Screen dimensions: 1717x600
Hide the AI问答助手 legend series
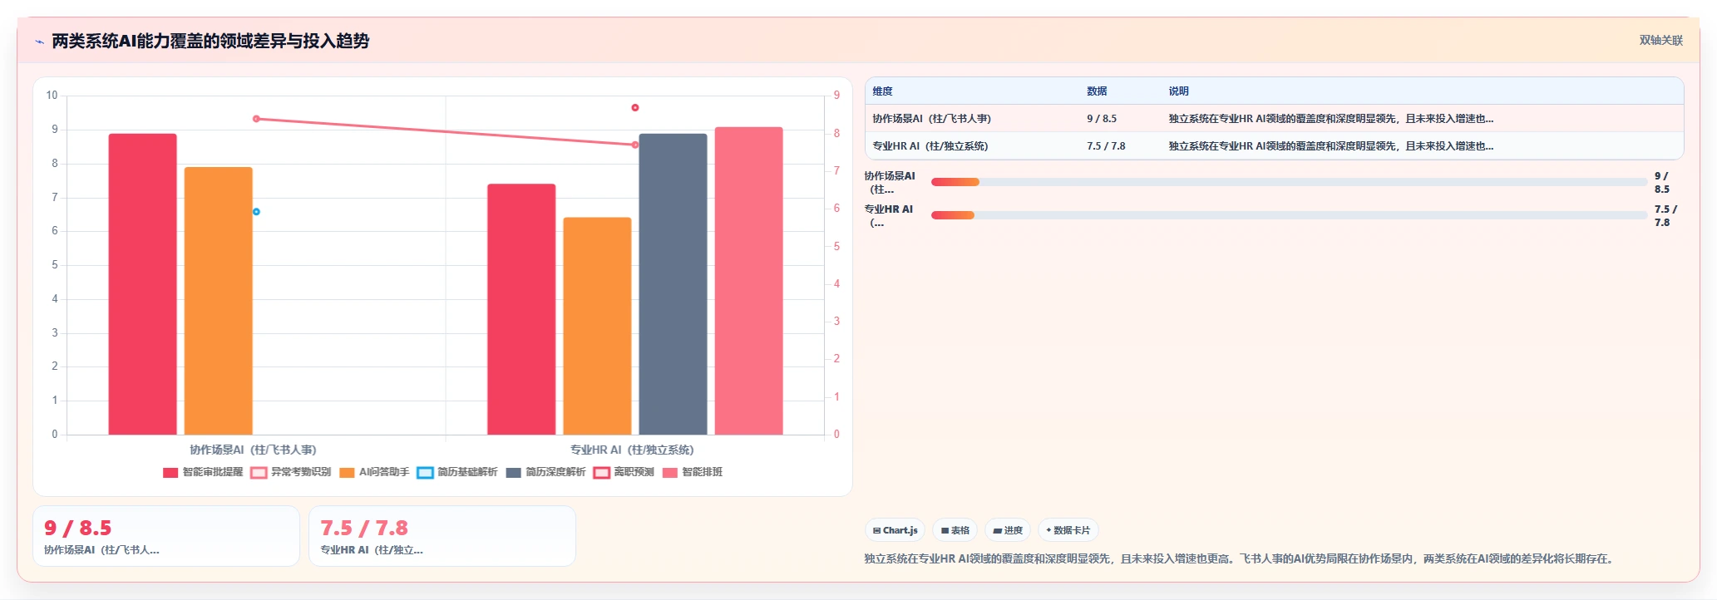(374, 472)
